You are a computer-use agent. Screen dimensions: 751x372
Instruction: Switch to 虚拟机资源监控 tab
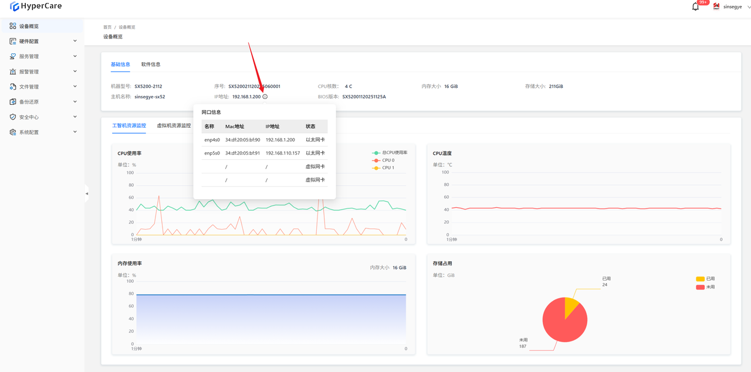174,125
